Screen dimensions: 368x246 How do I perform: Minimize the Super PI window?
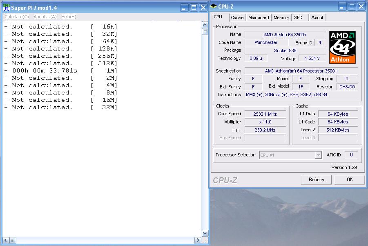pyautogui.click(x=184, y=8)
